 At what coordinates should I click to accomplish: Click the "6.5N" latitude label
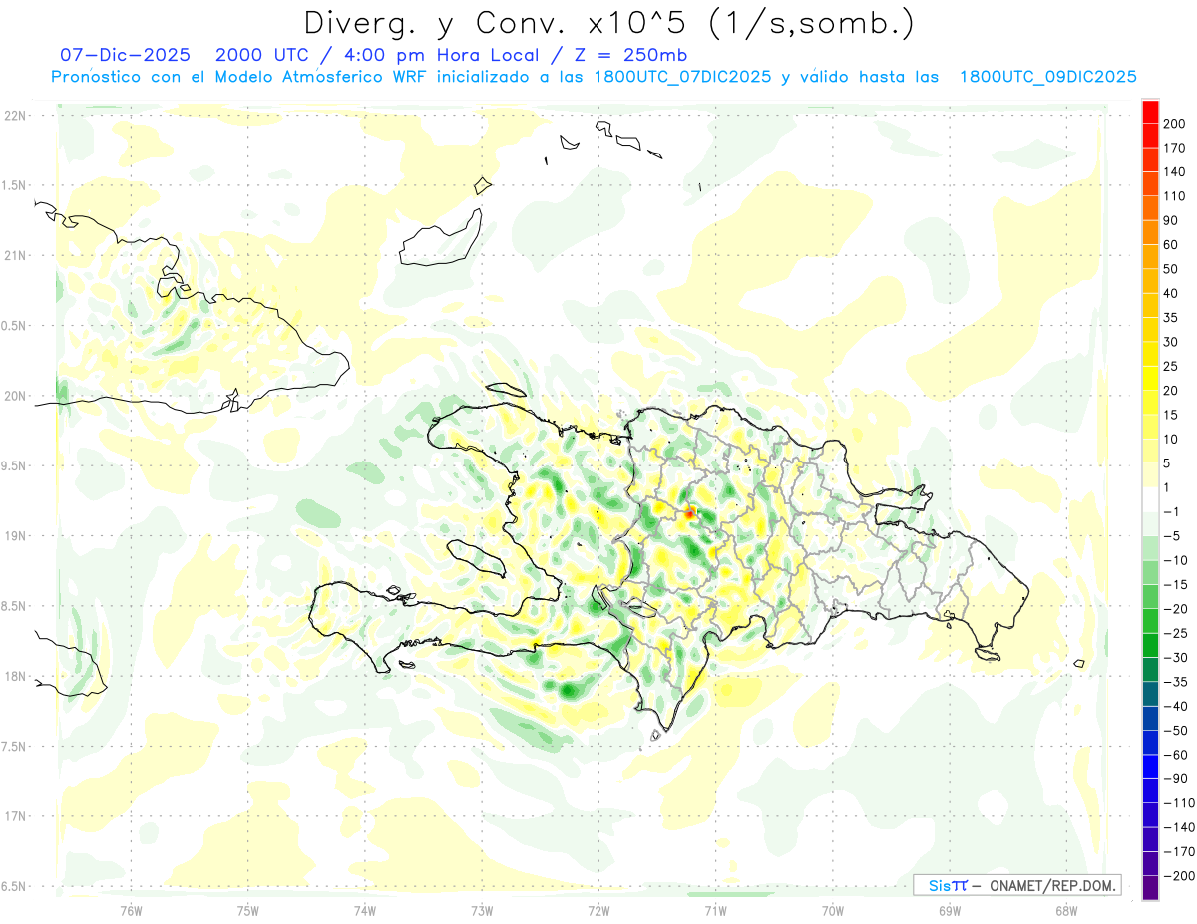click(14, 886)
